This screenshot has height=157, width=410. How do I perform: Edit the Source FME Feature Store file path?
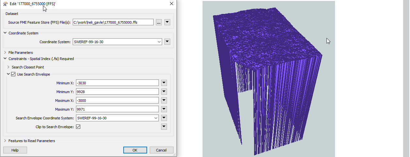pos(113,22)
